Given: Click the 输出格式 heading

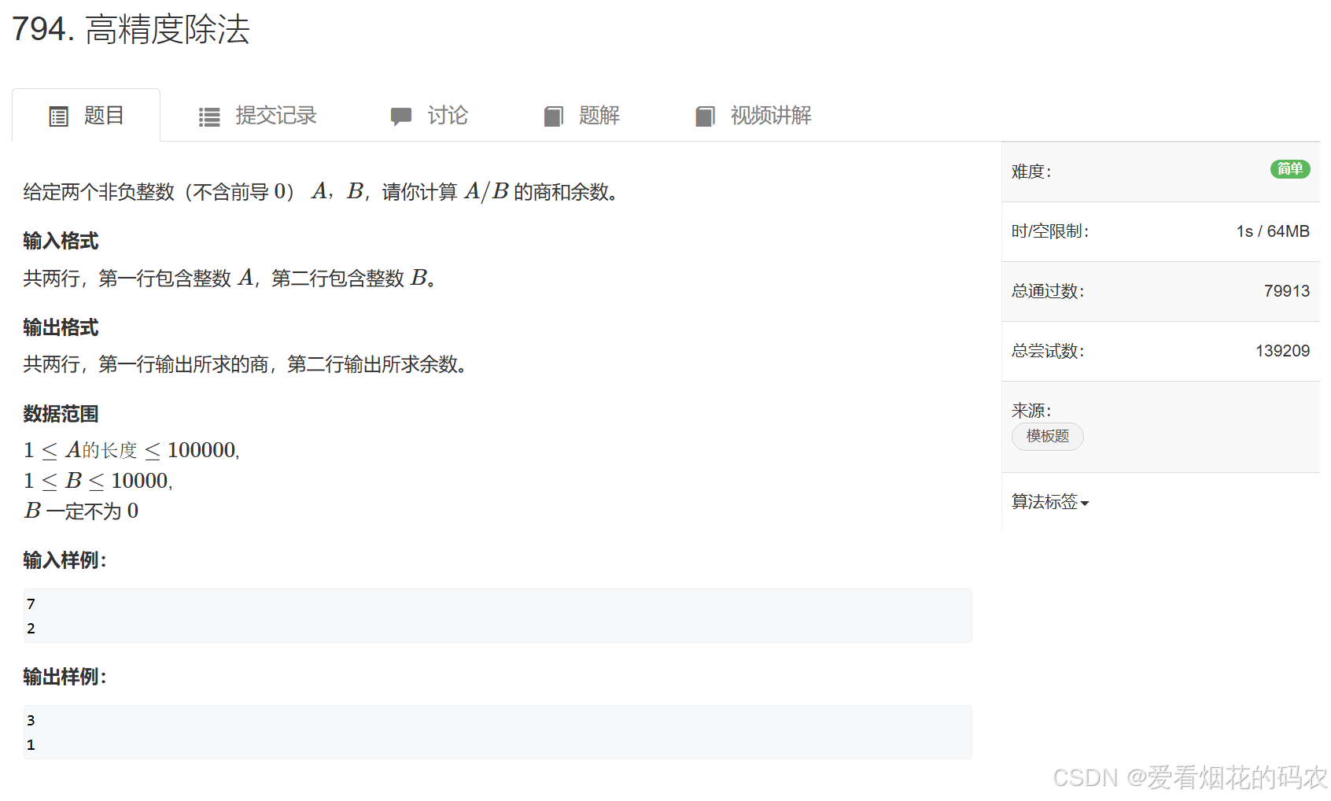Looking at the screenshot, I should (61, 327).
